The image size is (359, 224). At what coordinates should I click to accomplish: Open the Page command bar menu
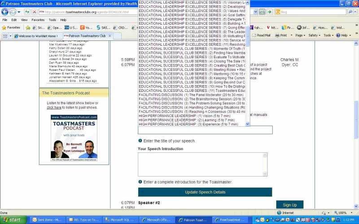point(300,35)
